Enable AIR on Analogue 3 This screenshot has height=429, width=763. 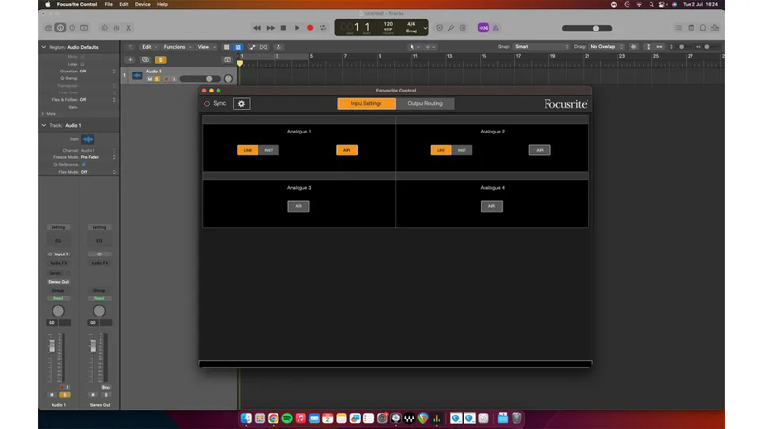pyautogui.click(x=299, y=206)
